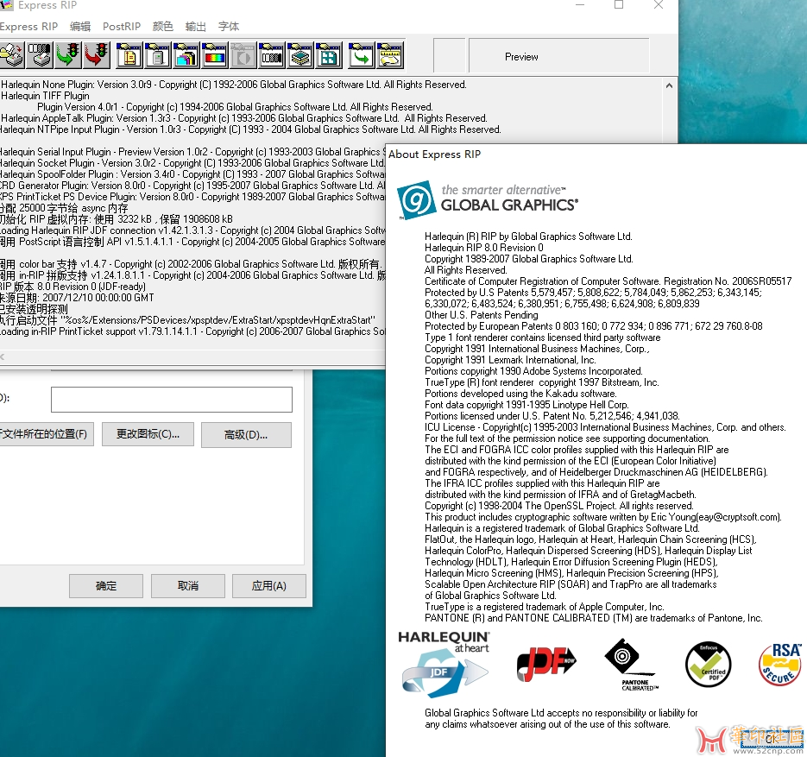
Task: Click the Preview button
Action: coord(521,57)
